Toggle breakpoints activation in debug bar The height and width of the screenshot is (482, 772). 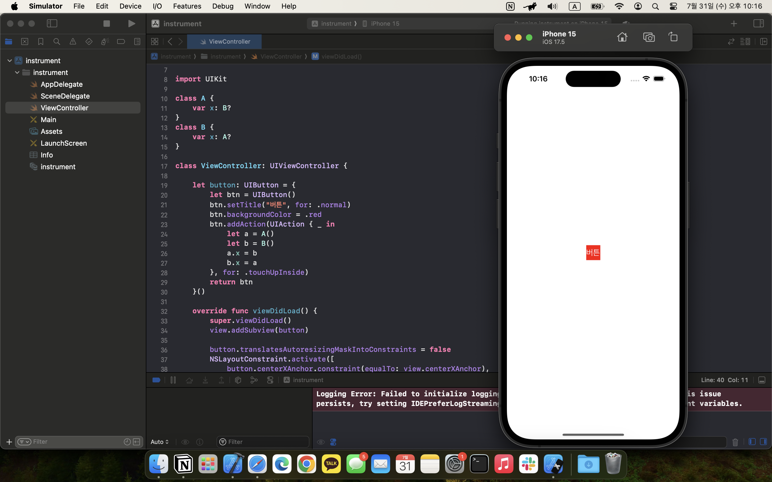click(156, 380)
